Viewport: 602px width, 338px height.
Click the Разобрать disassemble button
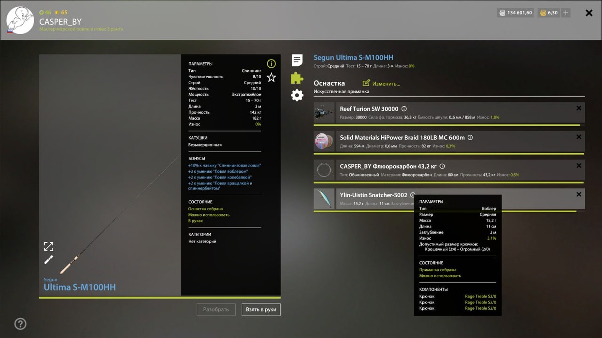click(x=216, y=310)
